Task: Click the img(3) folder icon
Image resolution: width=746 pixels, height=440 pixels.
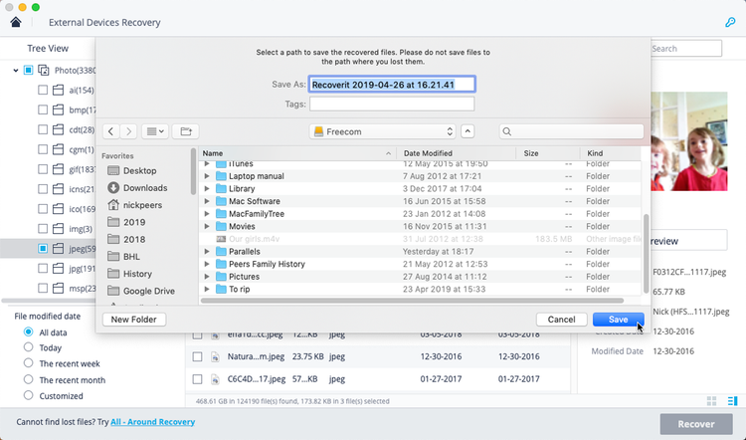Action: point(58,229)
